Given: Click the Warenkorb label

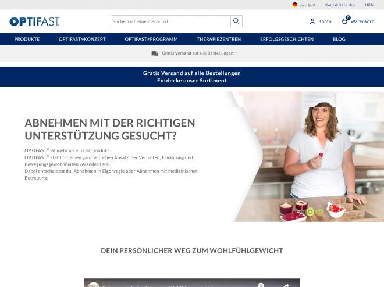Looking at the screenshot, I should pos(362,21).
